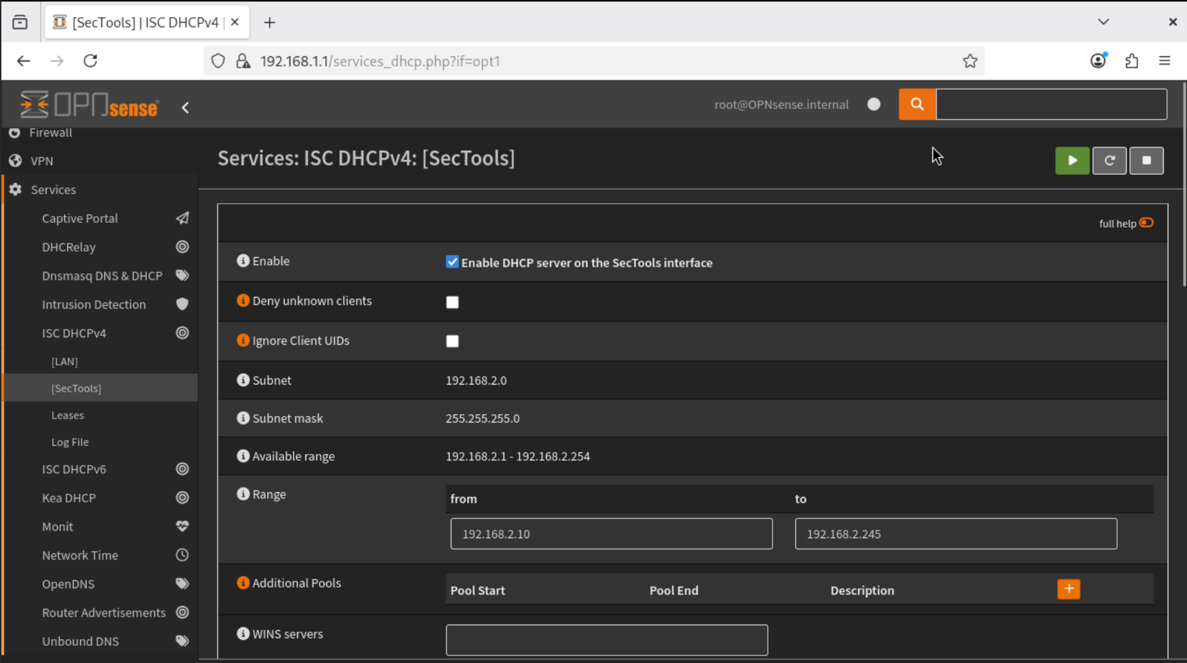Open the browser extensions puzzle icon

(1131, 61)
